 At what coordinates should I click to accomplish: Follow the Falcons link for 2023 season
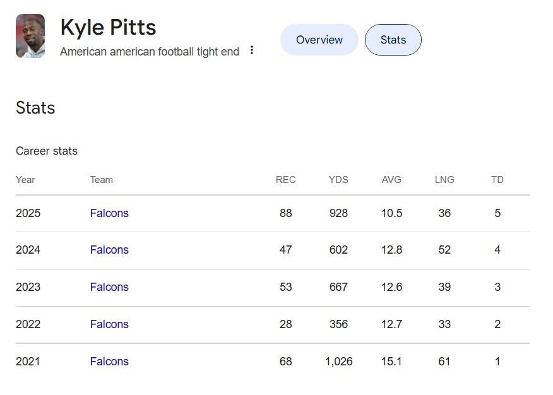coord(109,287)
